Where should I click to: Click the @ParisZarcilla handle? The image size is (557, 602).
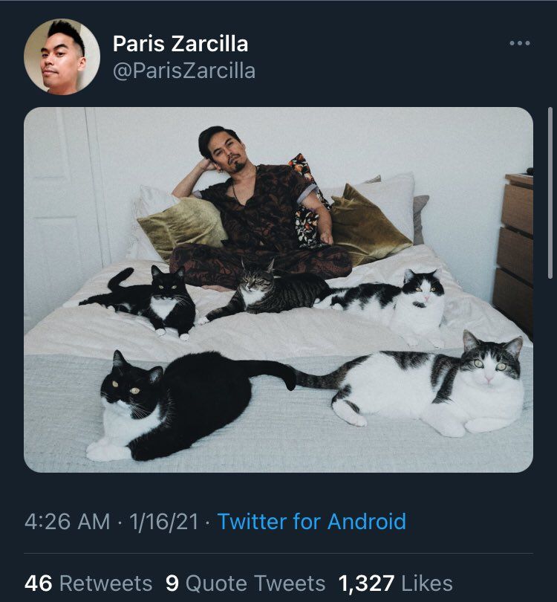pyautogui.click(x=184, y=71)
